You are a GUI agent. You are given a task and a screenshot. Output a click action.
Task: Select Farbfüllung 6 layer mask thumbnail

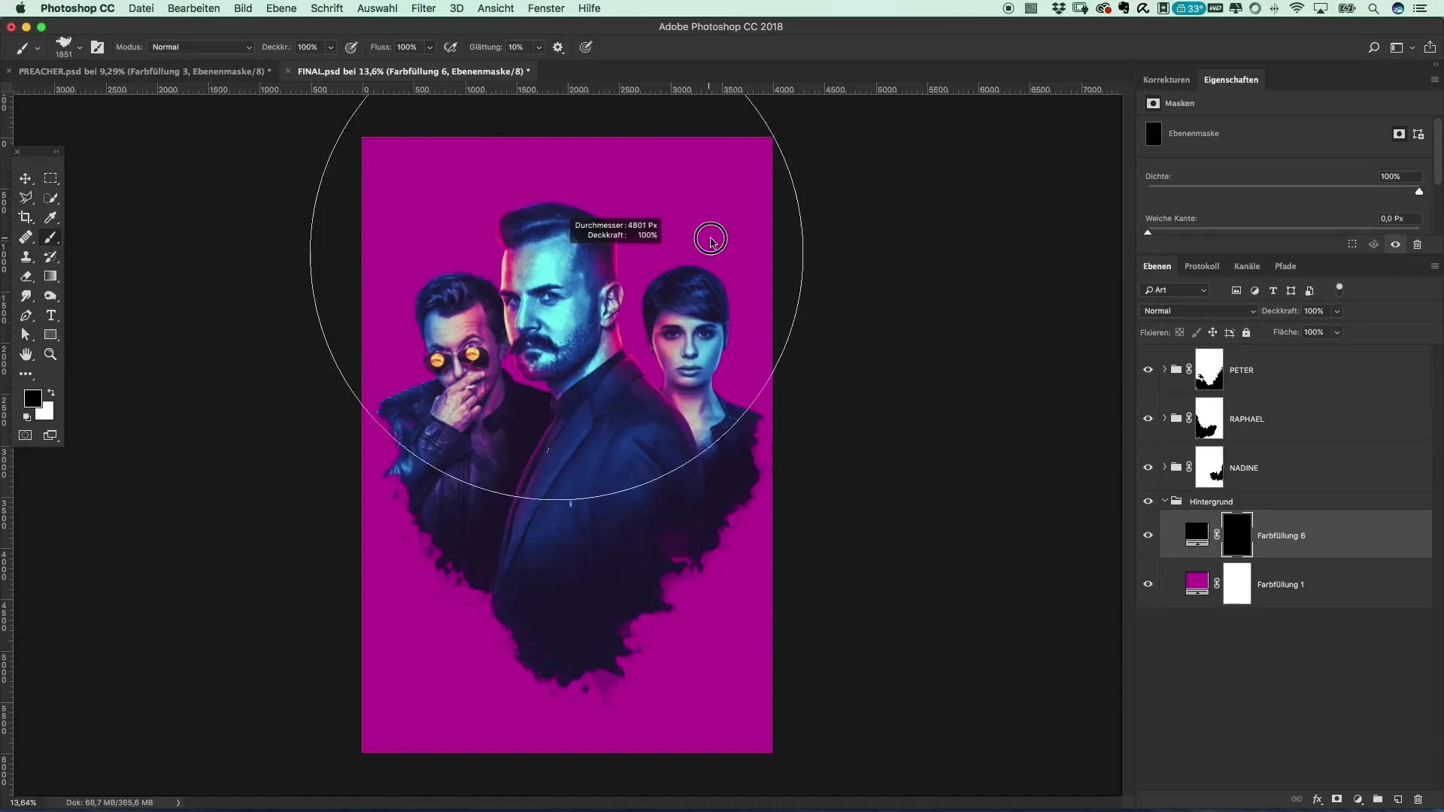pyautogui.click(x=1236, y=535)
